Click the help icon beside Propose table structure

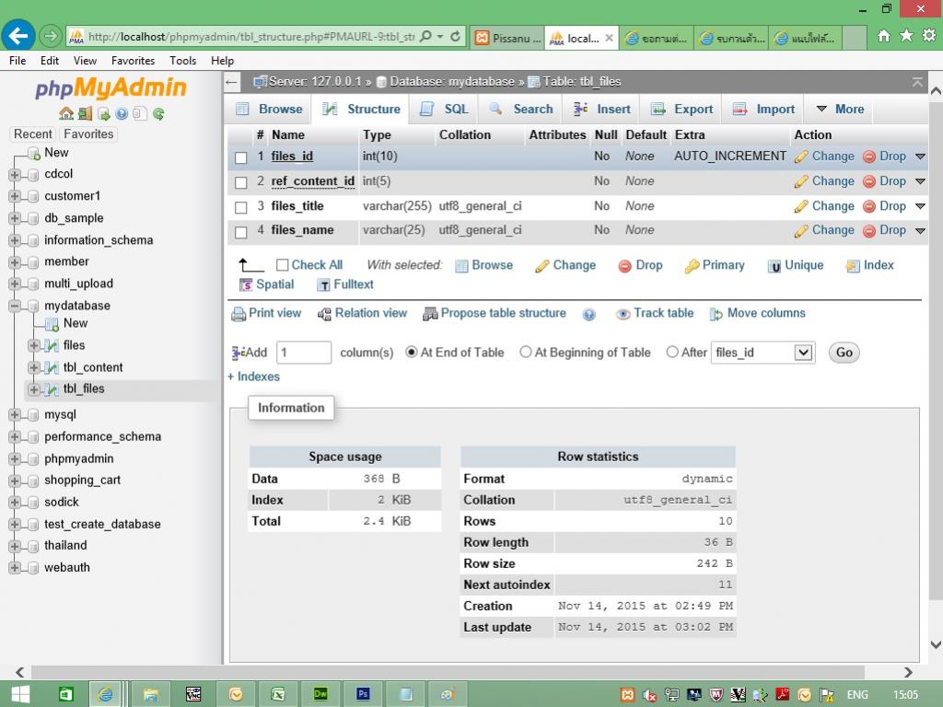(589, 314)
